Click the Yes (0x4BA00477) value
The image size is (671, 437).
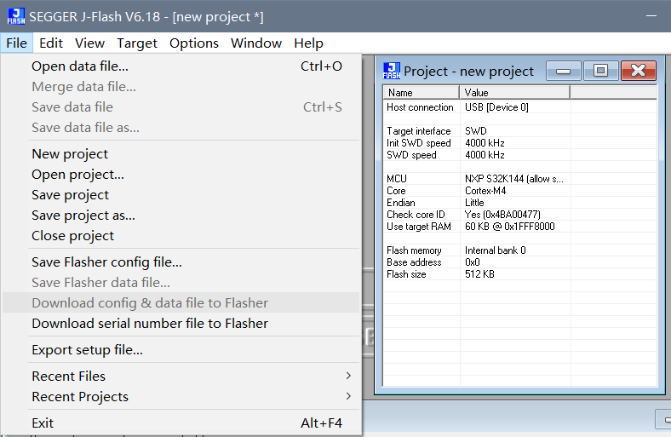tap(502, 215)
